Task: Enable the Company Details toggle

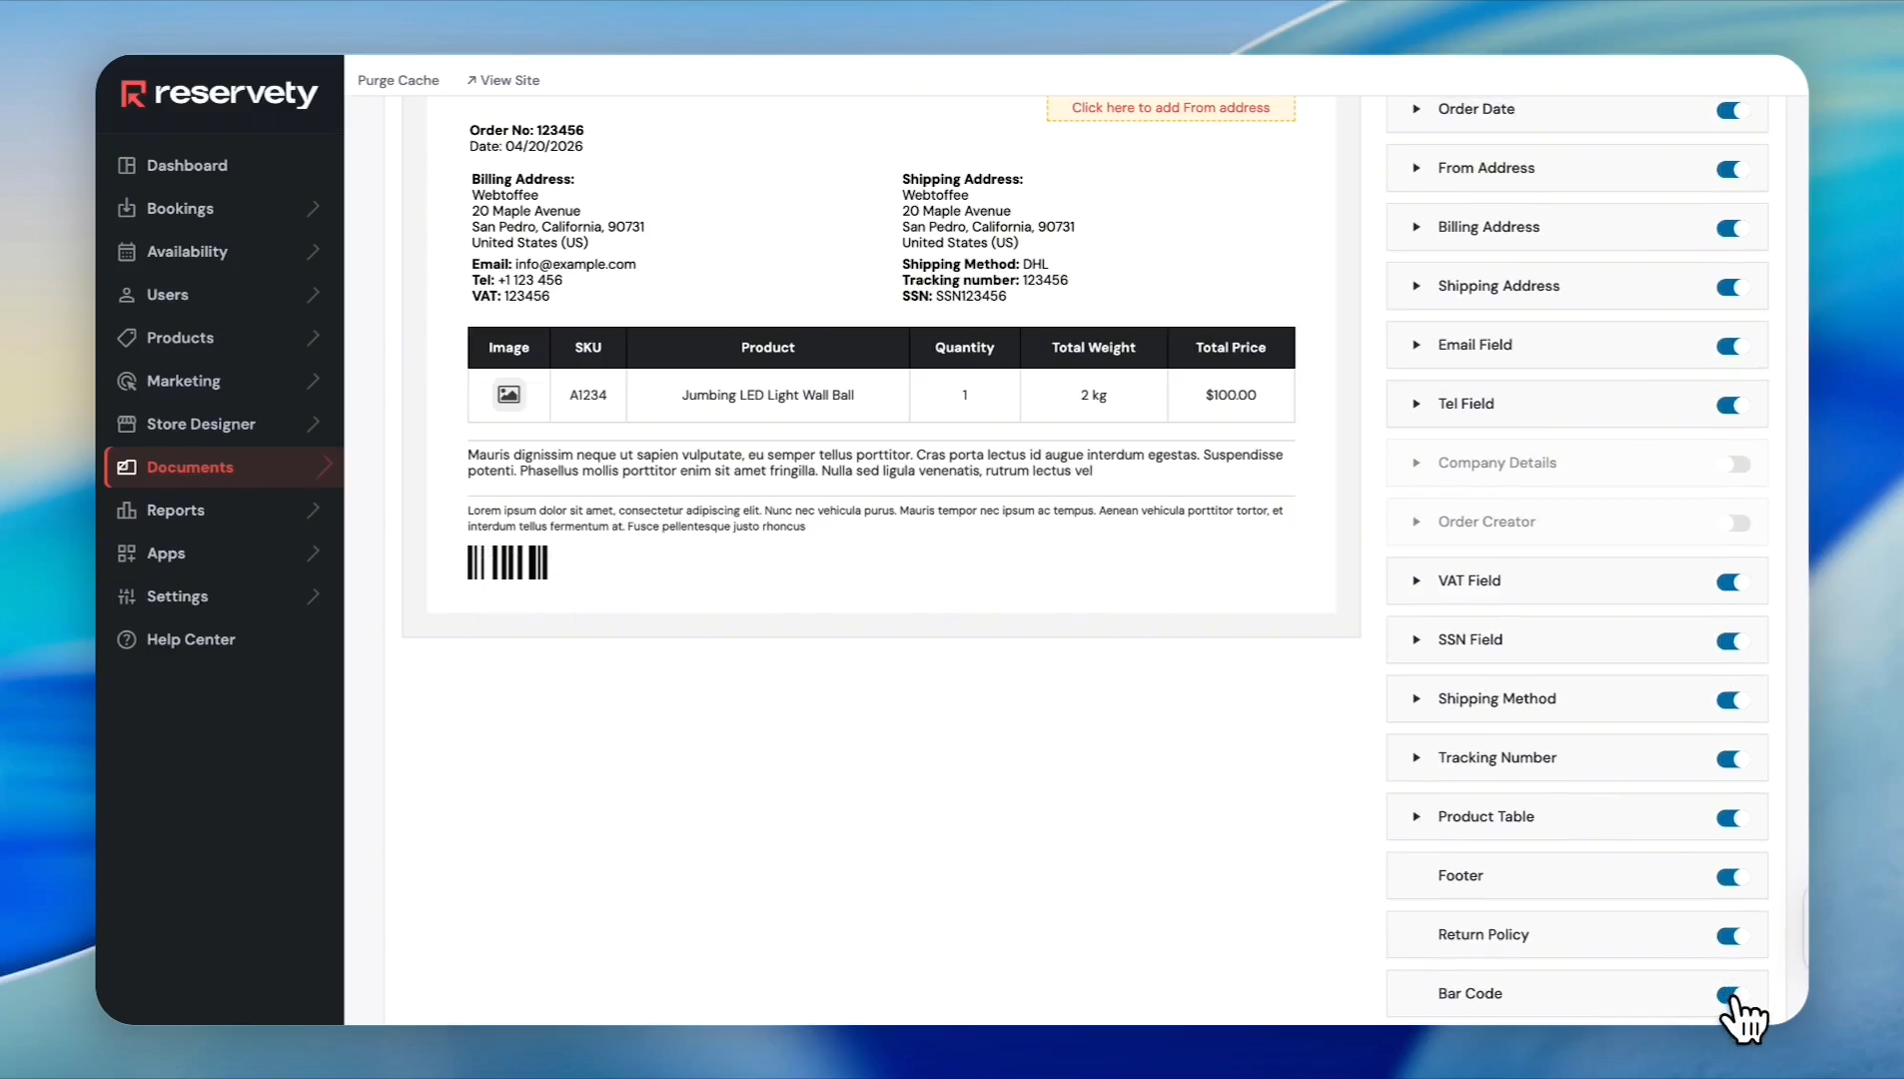Action: (x=1738, y=464)
